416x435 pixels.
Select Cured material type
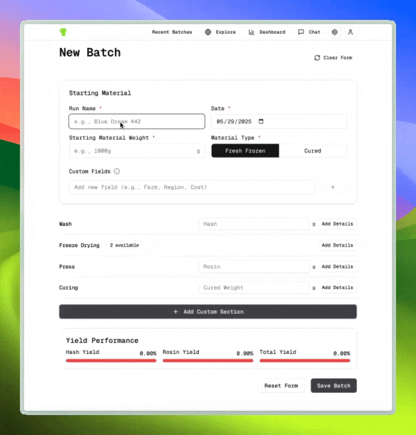tap(313, 151)
